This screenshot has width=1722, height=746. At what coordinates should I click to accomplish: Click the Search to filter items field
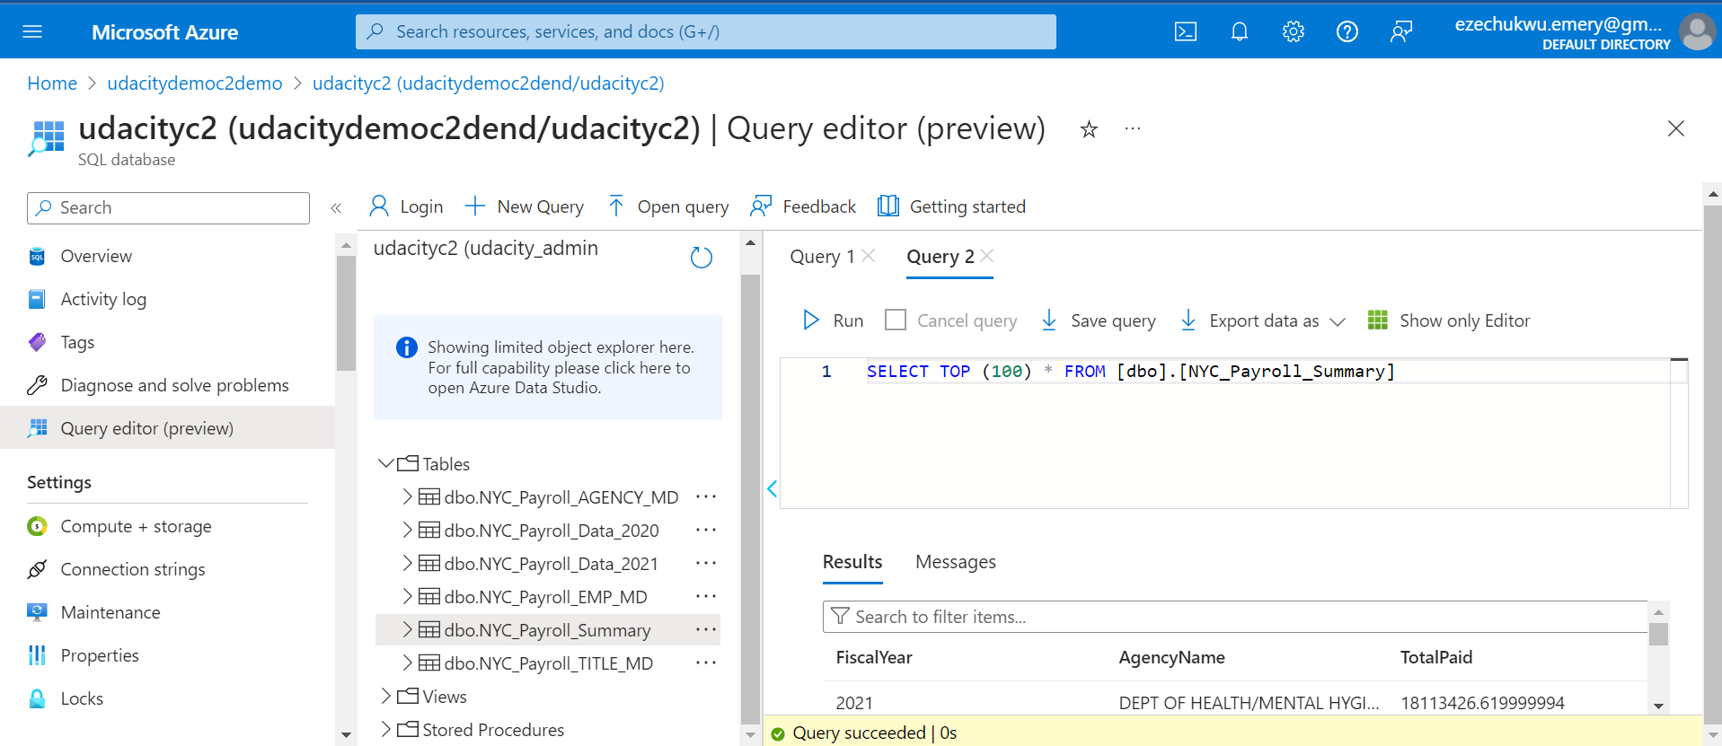(1235, 617)
